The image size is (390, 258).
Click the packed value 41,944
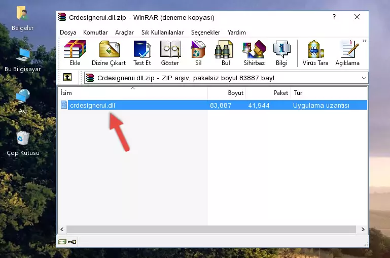[259, 105]
